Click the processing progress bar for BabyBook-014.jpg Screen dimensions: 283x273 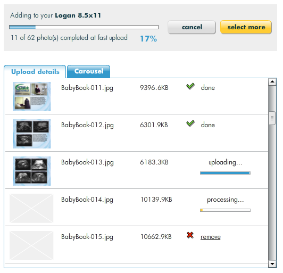[225, 210]
